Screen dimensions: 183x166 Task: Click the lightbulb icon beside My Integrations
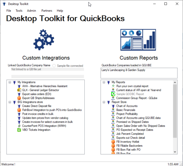click(15, 82)
